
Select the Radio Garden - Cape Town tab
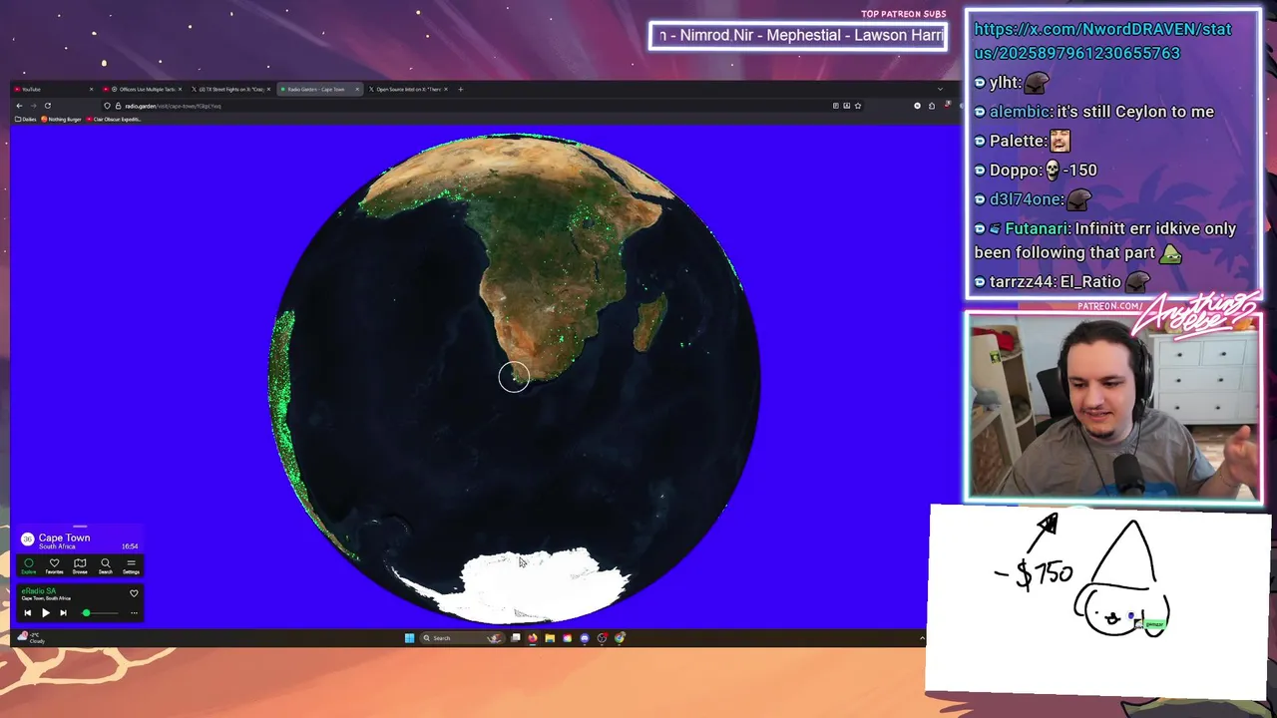tap(319, 89)
